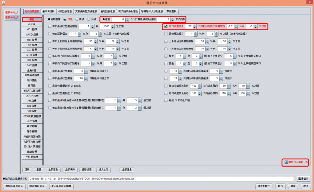Open the MTM 指標 sidebar button
The height and width of the screenshot is (192, 314).
point(32,55)
